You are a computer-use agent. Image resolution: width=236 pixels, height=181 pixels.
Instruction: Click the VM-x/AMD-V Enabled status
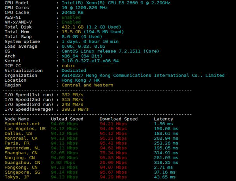(x=71, y=22)
